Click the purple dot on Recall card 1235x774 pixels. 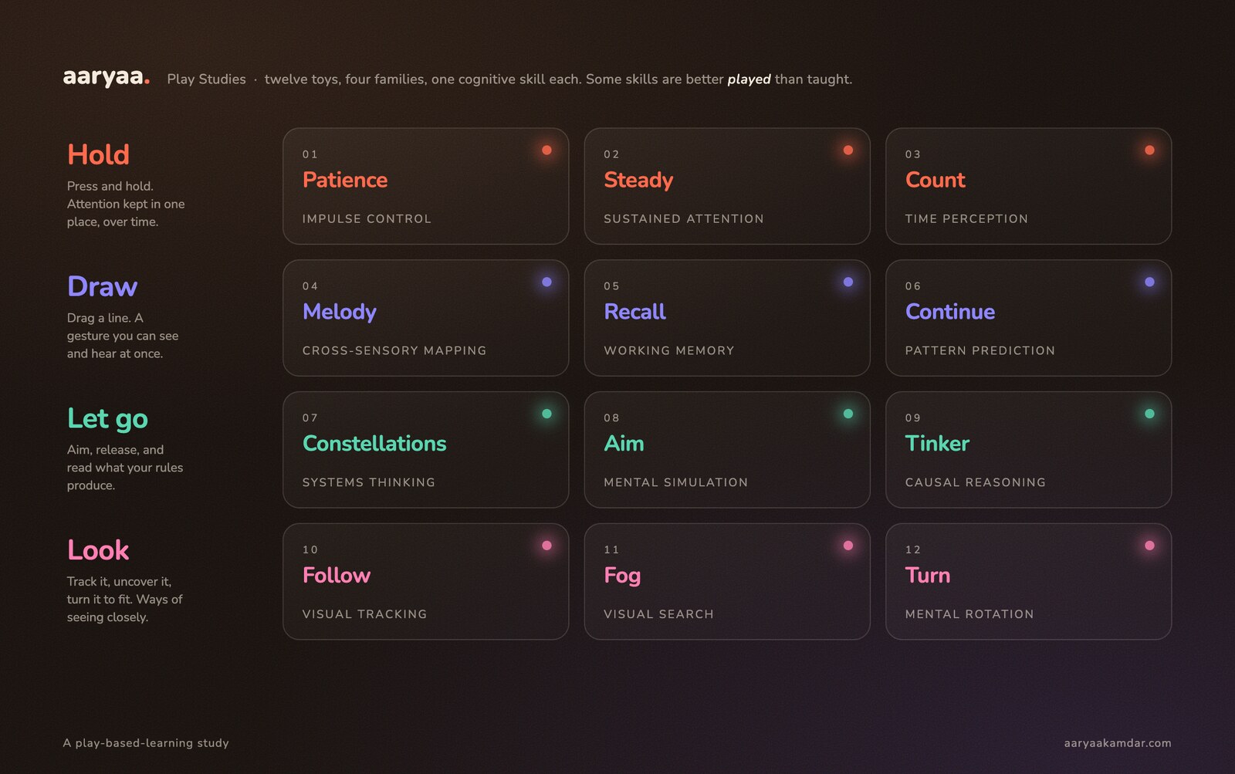click(848, 282)
